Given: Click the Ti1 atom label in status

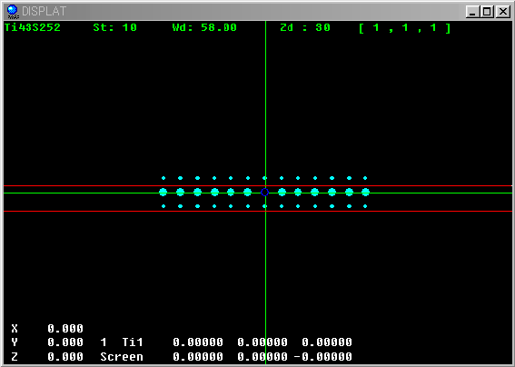Looking at the screenshot, I should (133, 342).
